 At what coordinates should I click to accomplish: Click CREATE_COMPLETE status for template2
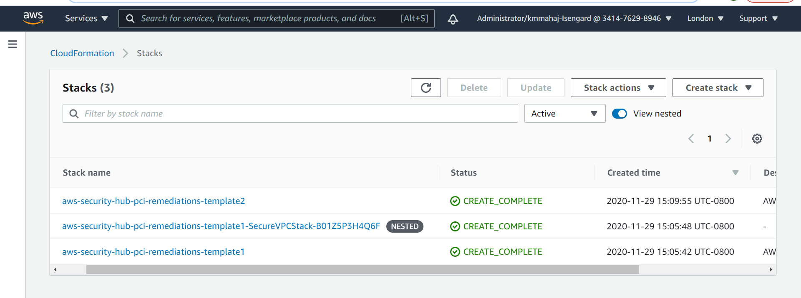496,201
